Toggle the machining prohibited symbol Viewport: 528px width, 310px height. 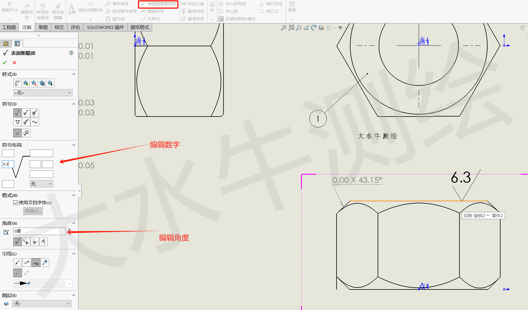click(x=35, y=113)
